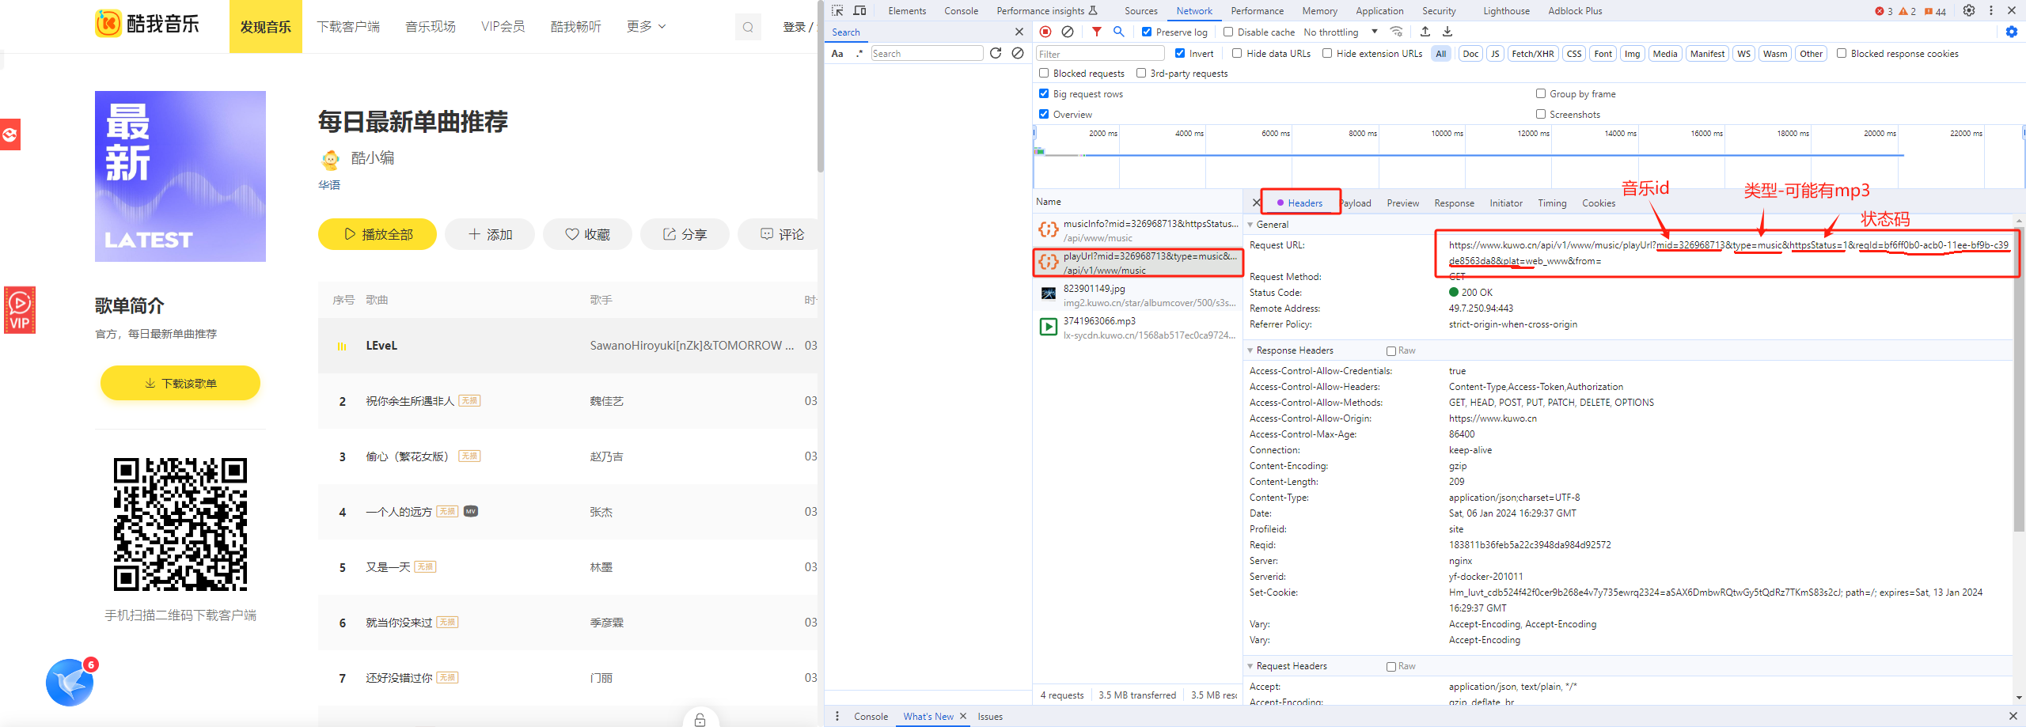Select the 3741963066.mp3 request row

pos(1137,328)
